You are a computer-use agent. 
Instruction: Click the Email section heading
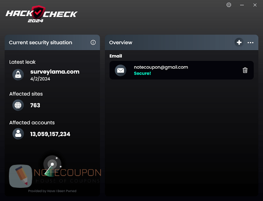116,56
